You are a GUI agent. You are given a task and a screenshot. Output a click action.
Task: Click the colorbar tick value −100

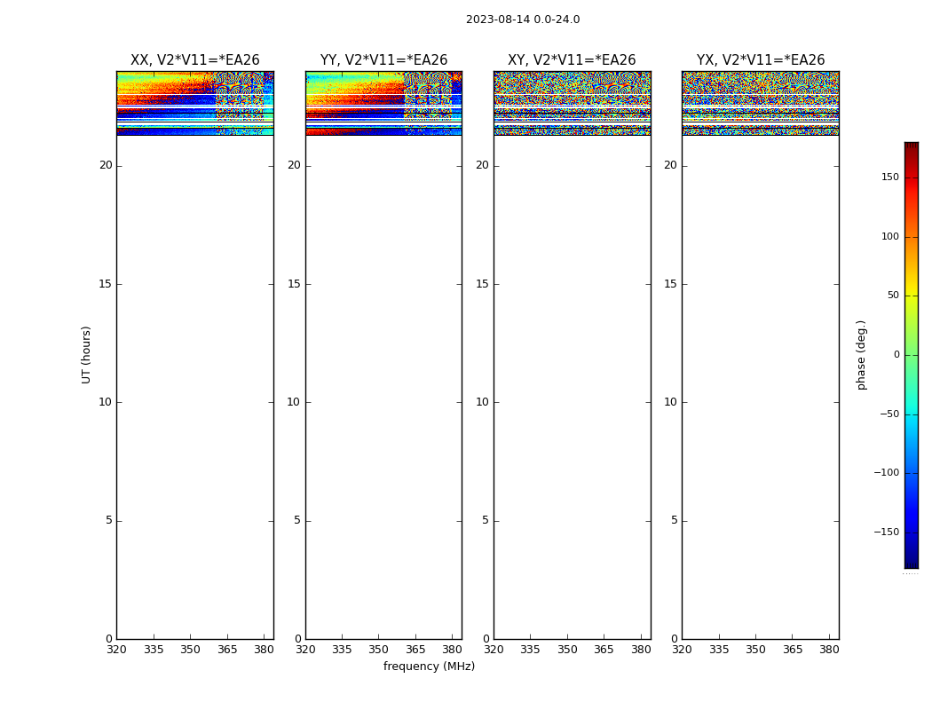pyautogui.click(x=887, y=472)
